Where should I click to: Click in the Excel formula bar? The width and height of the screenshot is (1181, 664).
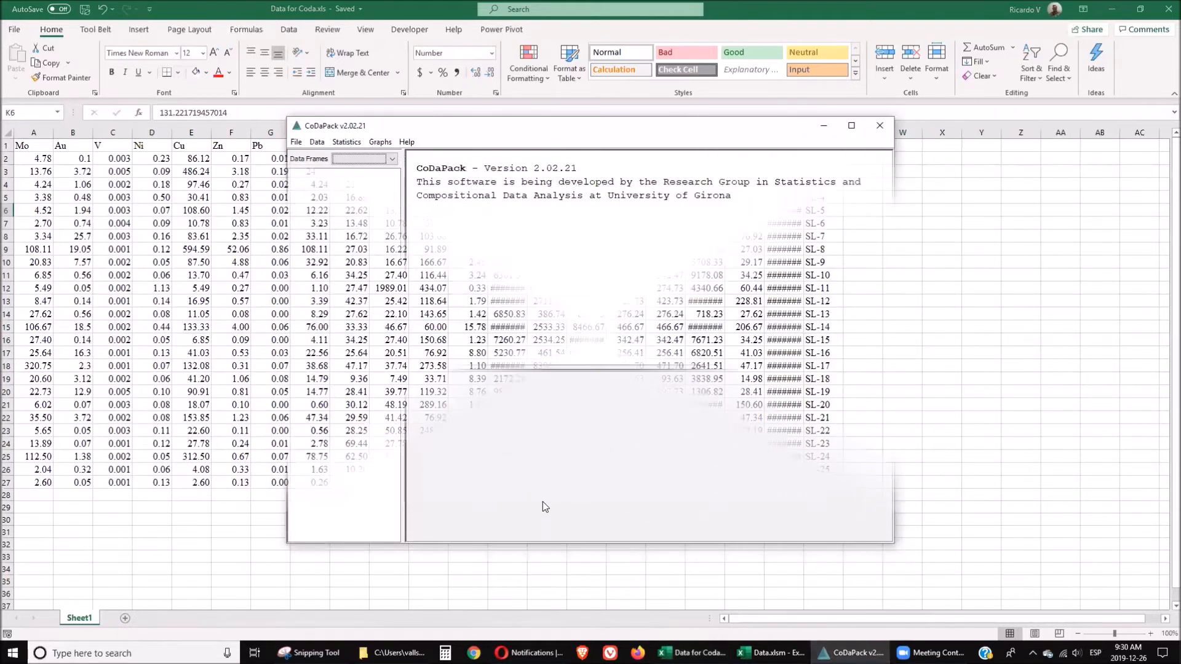(661, 113)
